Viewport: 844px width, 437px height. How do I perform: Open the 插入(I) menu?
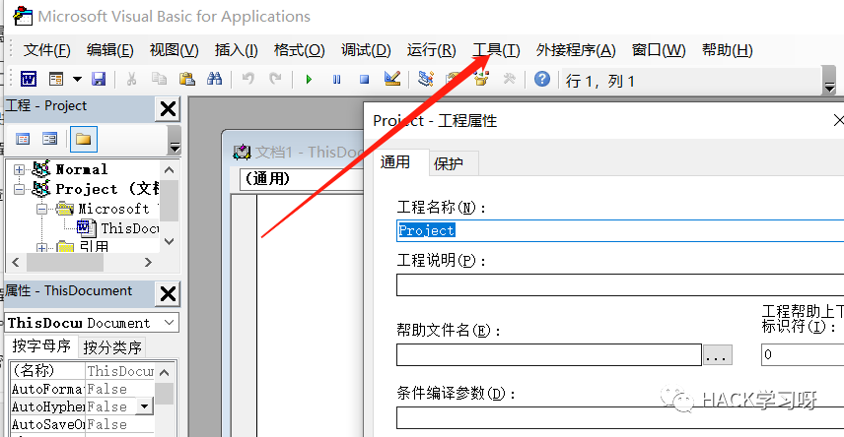coord(237,50)
